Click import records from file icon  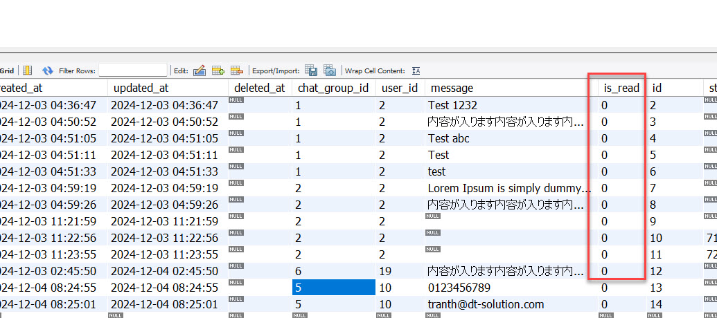(x=330, y=71)
